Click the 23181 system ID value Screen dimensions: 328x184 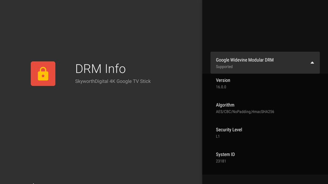221,161
